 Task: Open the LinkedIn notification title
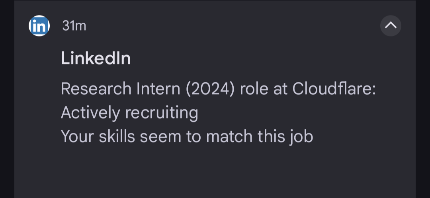(96, 58)
